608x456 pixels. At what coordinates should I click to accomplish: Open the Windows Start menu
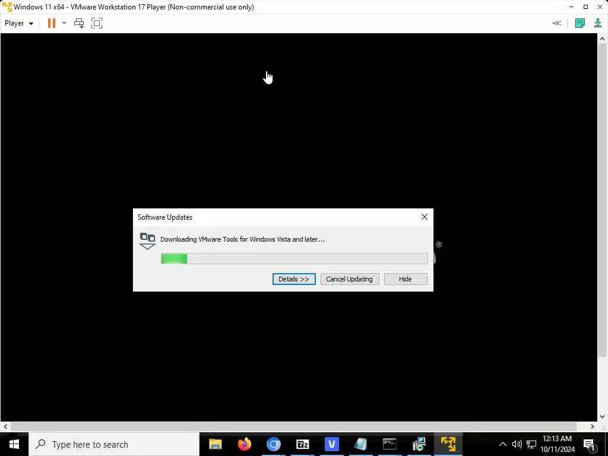[x=14, y=444]
